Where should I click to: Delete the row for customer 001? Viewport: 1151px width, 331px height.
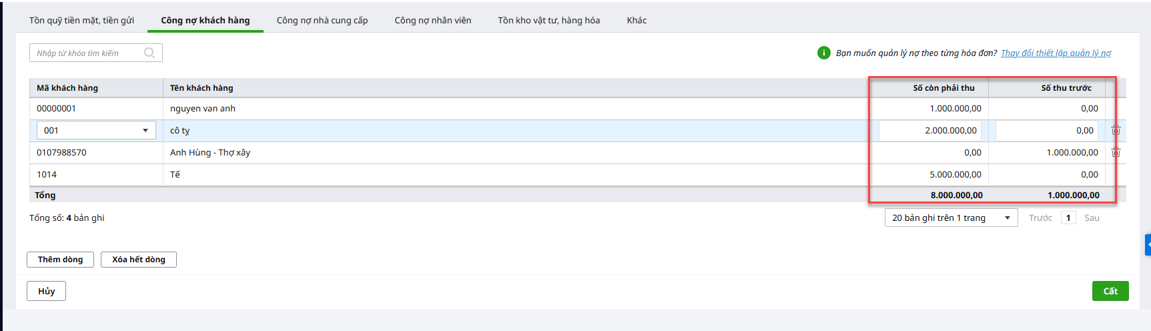1116,130
